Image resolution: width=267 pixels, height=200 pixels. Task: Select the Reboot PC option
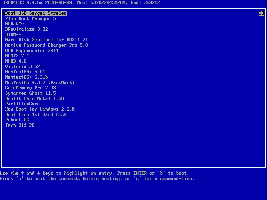(x=17, y=120)
